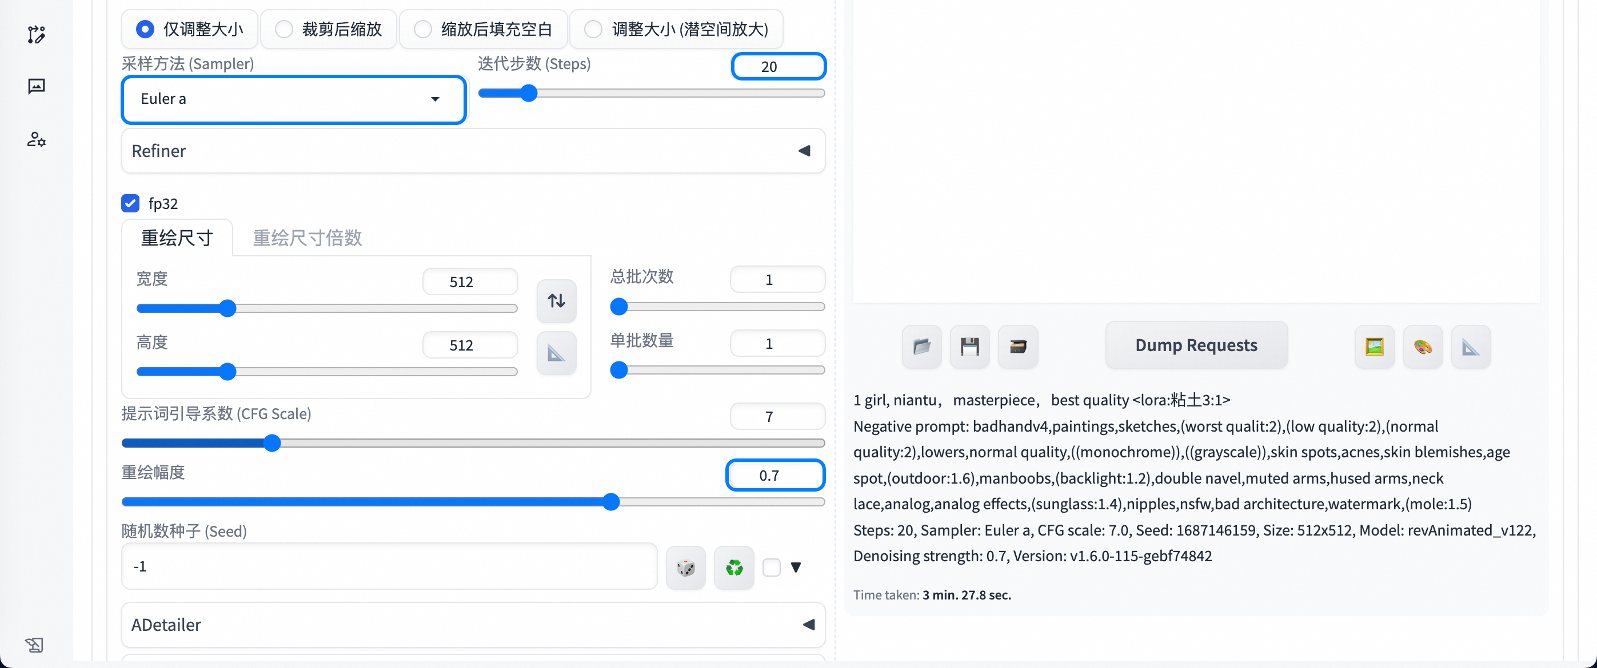Send image to img2img picture icon
The width and height of the screenshot is (1597, 668).
tap(1374, 346)
